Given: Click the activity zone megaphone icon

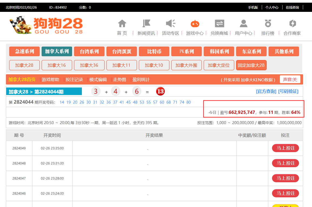Looking at the screenshot, I should (170, 24).
